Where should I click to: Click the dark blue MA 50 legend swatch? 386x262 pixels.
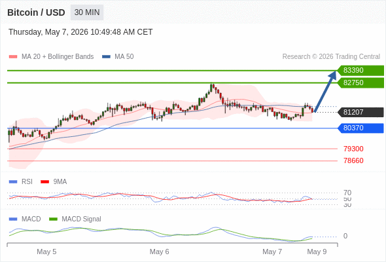(106, 57)
